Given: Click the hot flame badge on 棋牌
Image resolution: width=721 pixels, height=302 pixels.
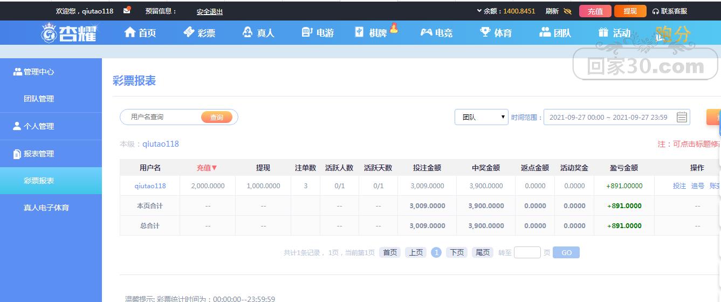Looking at the screenshot, I should (x=394, y=28).
